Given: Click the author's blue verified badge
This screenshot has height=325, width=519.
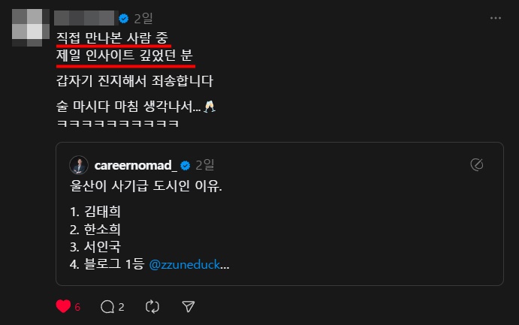Looking at the screenshot, I should click(x=124, y=19).
